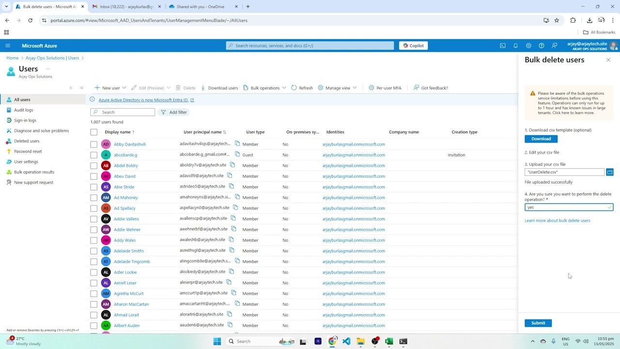Image resolution: width=620 pixels, height=349 pixels.
Task: Select Adler Lockie's checkbox
Action: point(93,272)
